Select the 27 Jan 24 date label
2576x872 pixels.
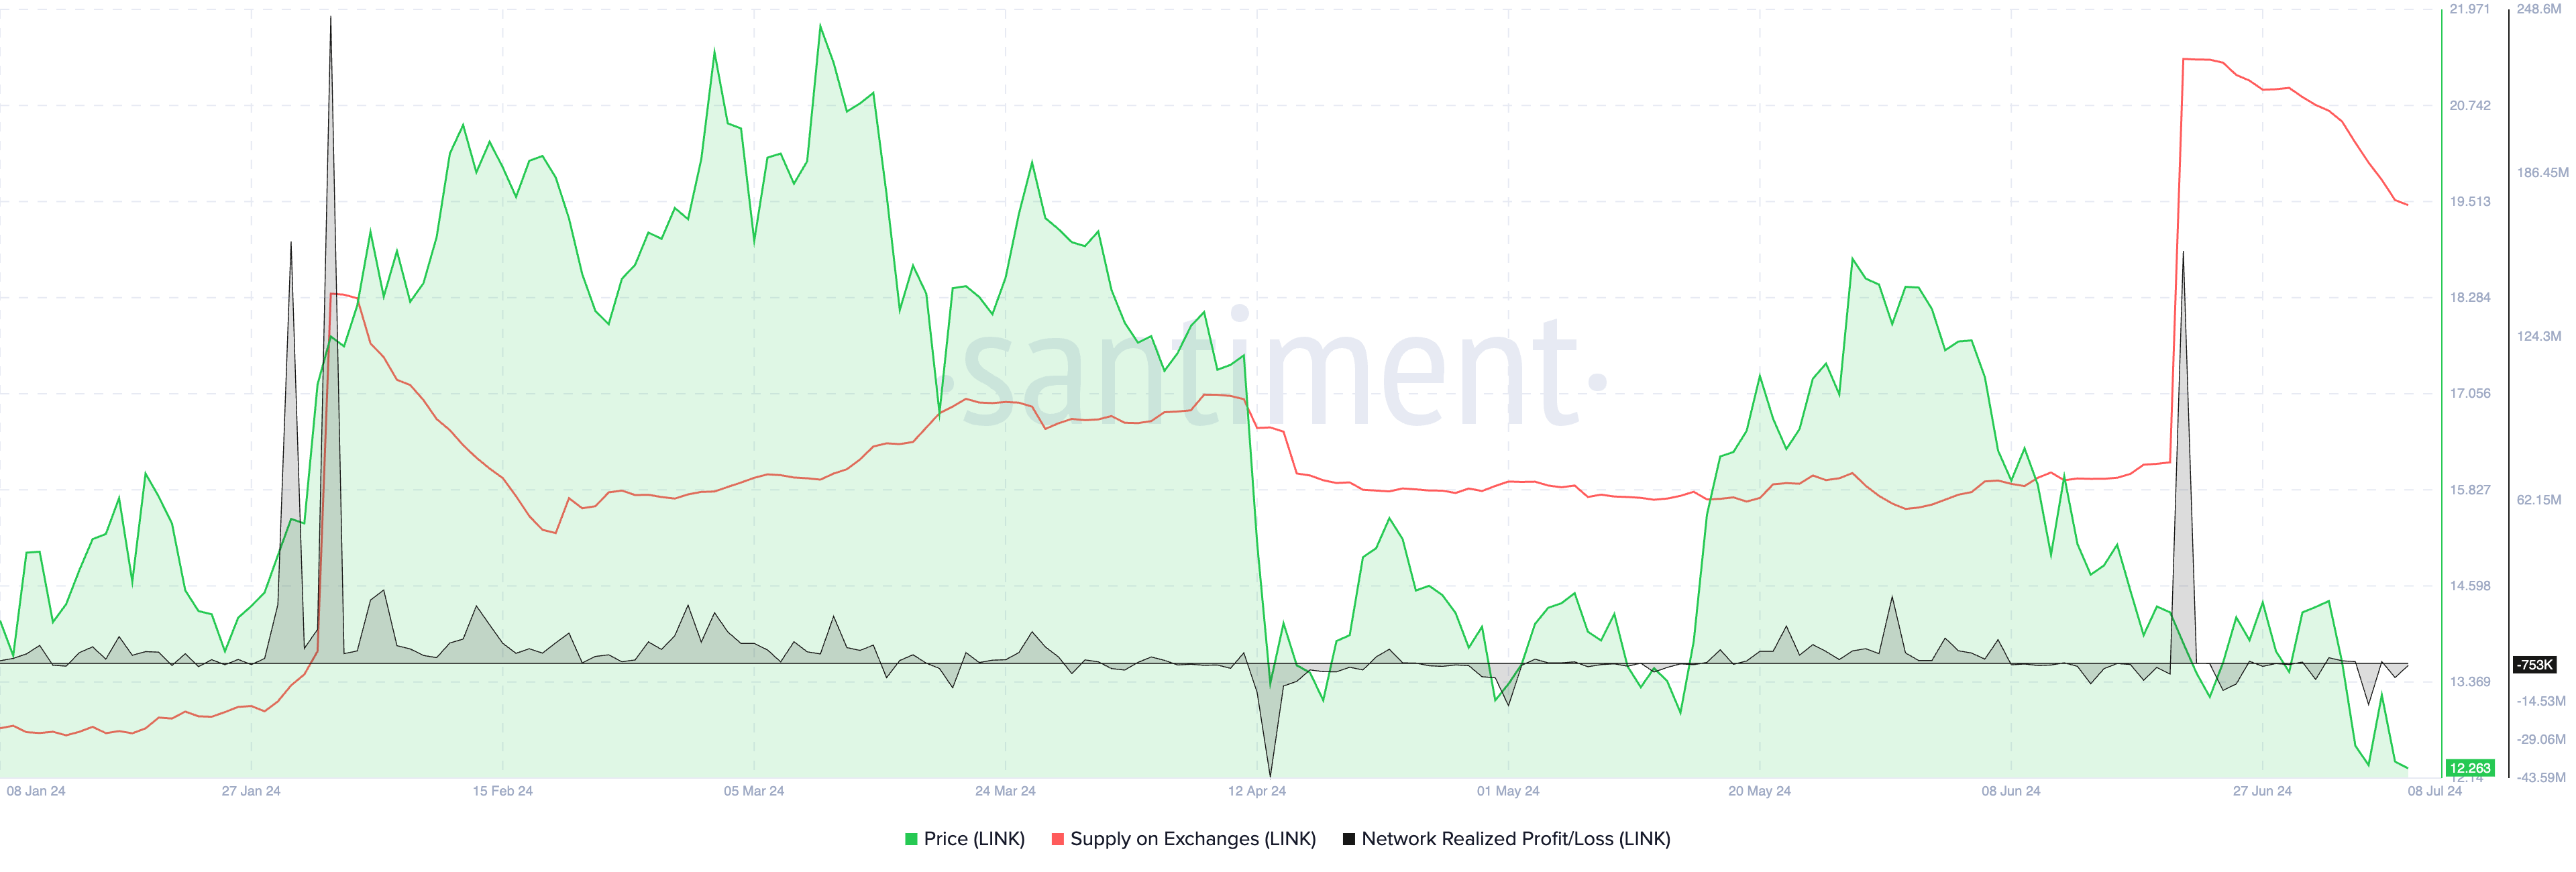tap(251, 791)
